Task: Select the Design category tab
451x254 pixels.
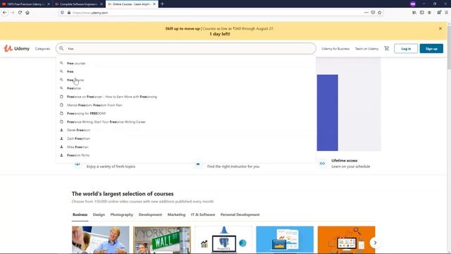Action: pyautogui.click(x=99, y=214)
